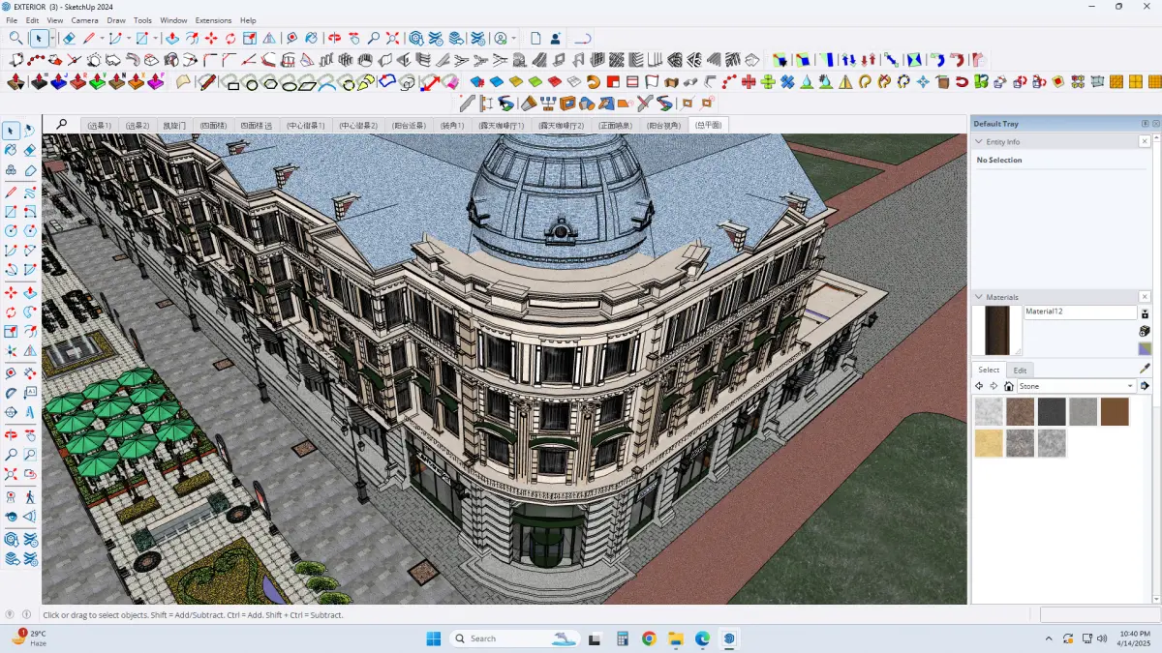Select the Tape Measure tool in top toolbar
This screenshot has height=653, width=1162.
click(x=291, y=39)
